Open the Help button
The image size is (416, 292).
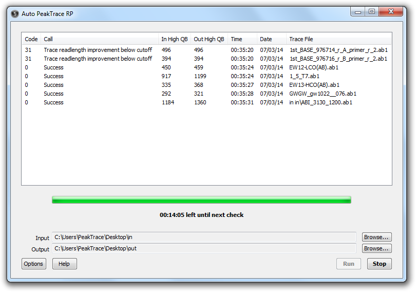point(65,264)
